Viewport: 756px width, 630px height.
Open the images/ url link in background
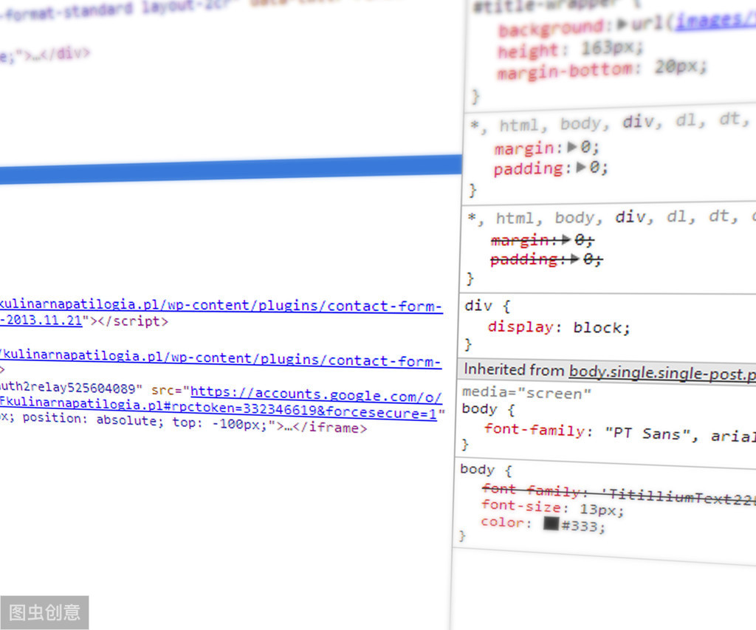716,20
